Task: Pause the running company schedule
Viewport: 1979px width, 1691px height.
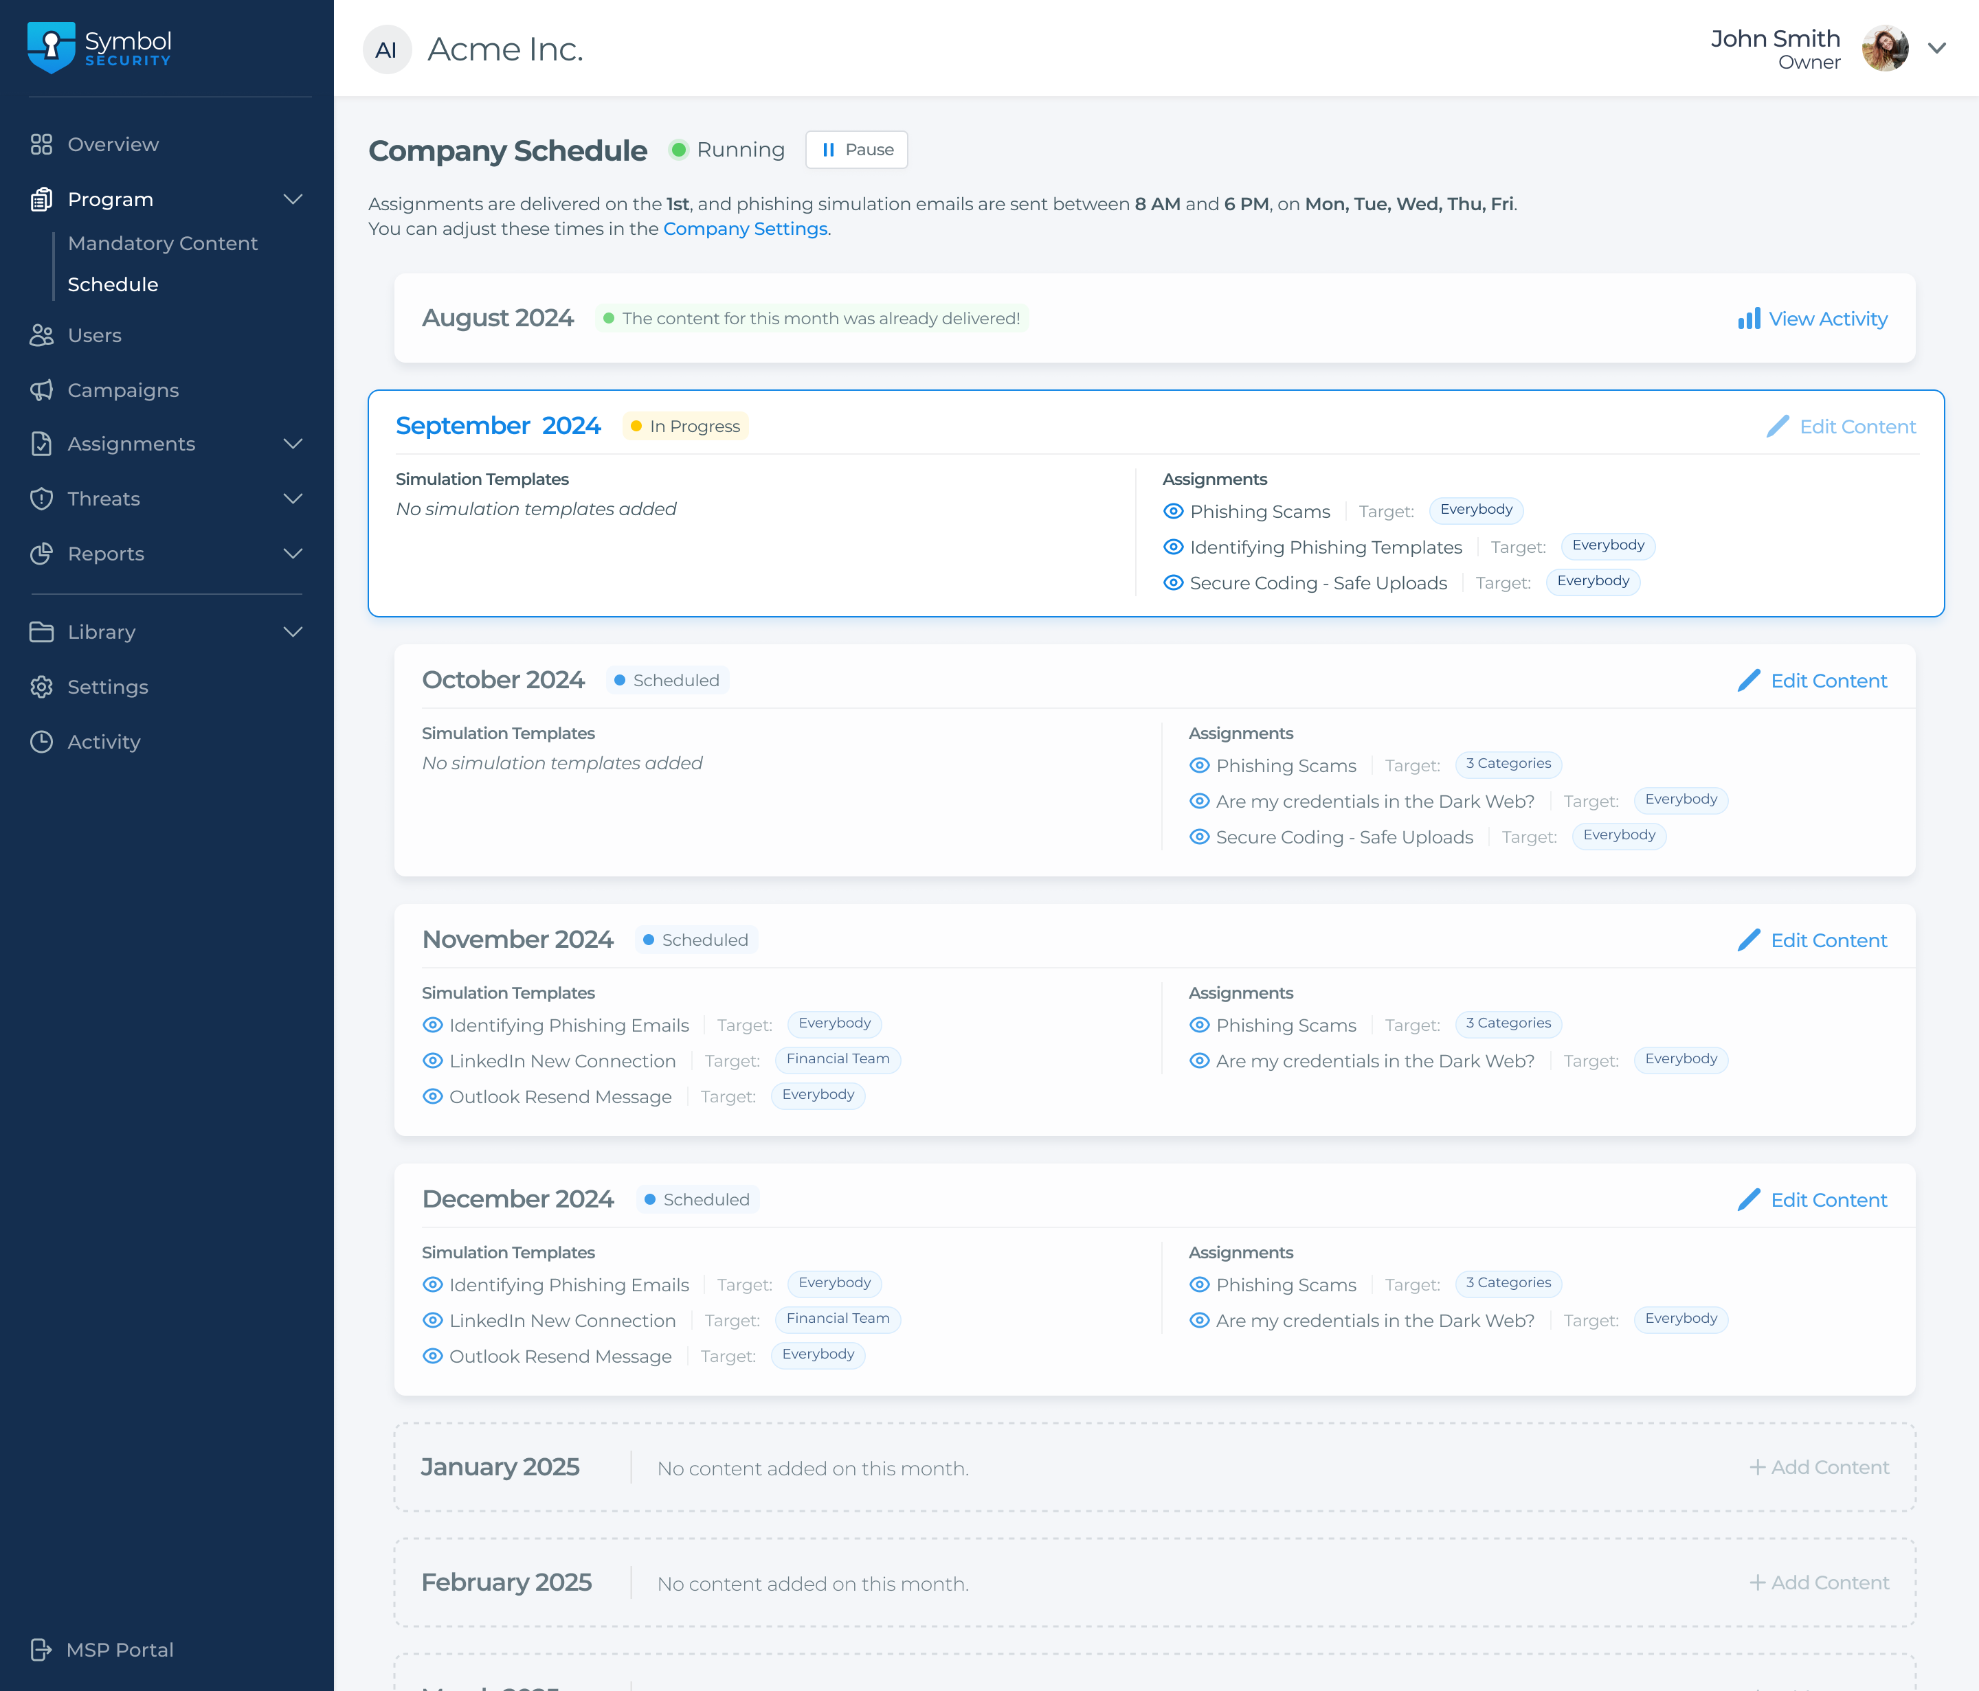Action: click(857, 150)
